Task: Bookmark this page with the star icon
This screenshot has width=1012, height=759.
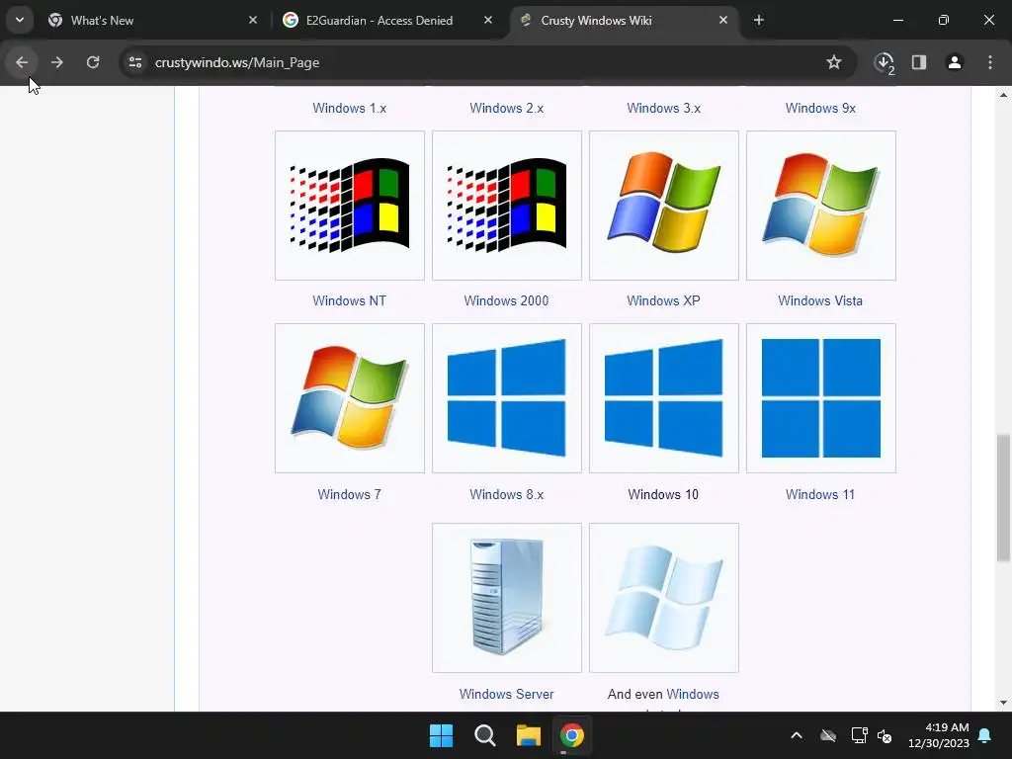Action: coord(834,62)
